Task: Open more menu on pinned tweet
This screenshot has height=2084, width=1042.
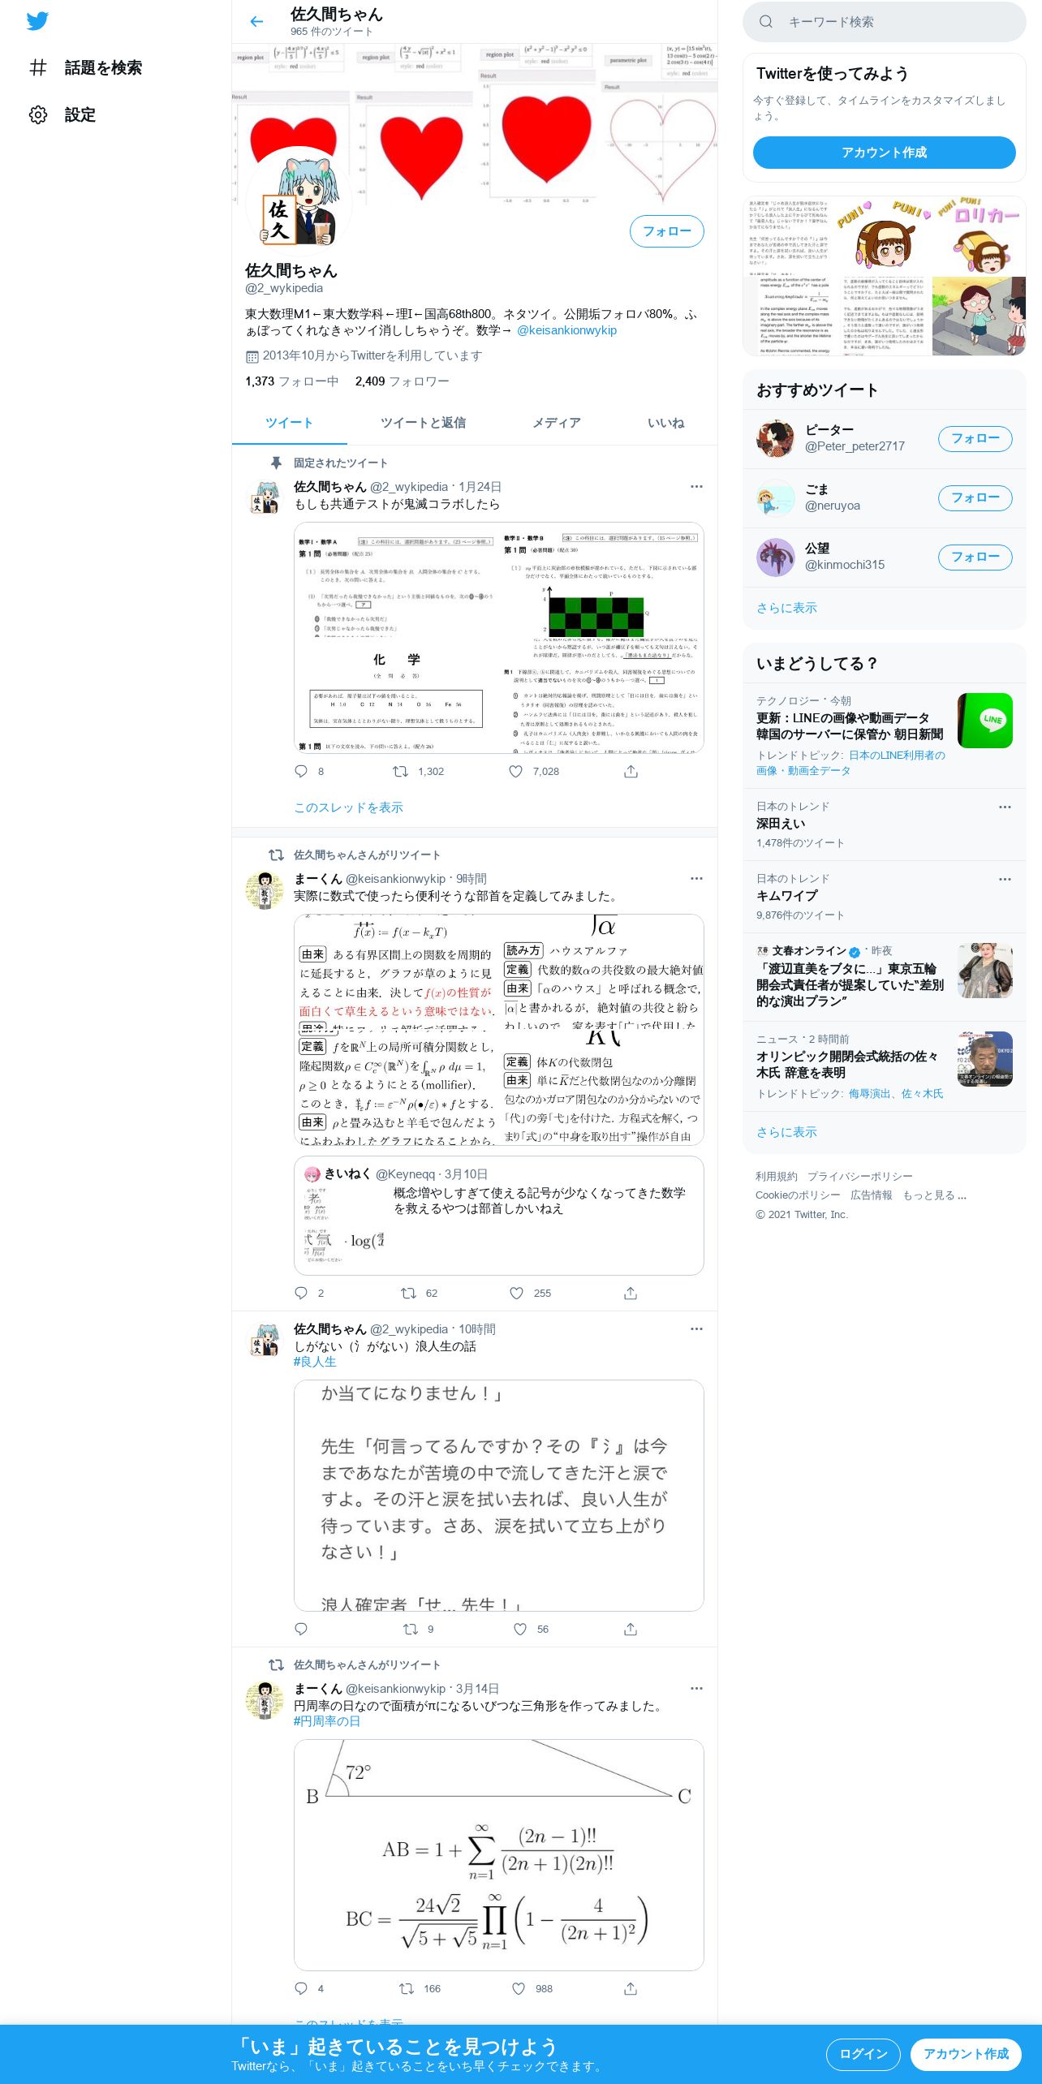Action: [x=696, y=487]
